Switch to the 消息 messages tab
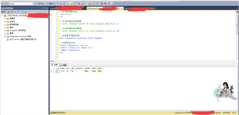Viewport: 239px width, 115px height. pos(63,65)
